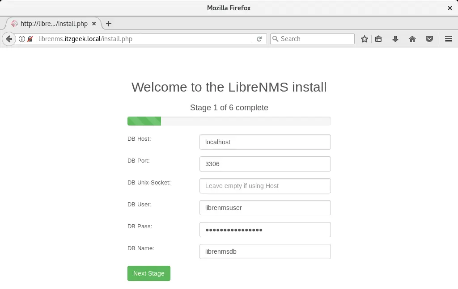Screen dimensions: 458x289
Task: Show bookmarks list icon
Action: pos(378,39)
